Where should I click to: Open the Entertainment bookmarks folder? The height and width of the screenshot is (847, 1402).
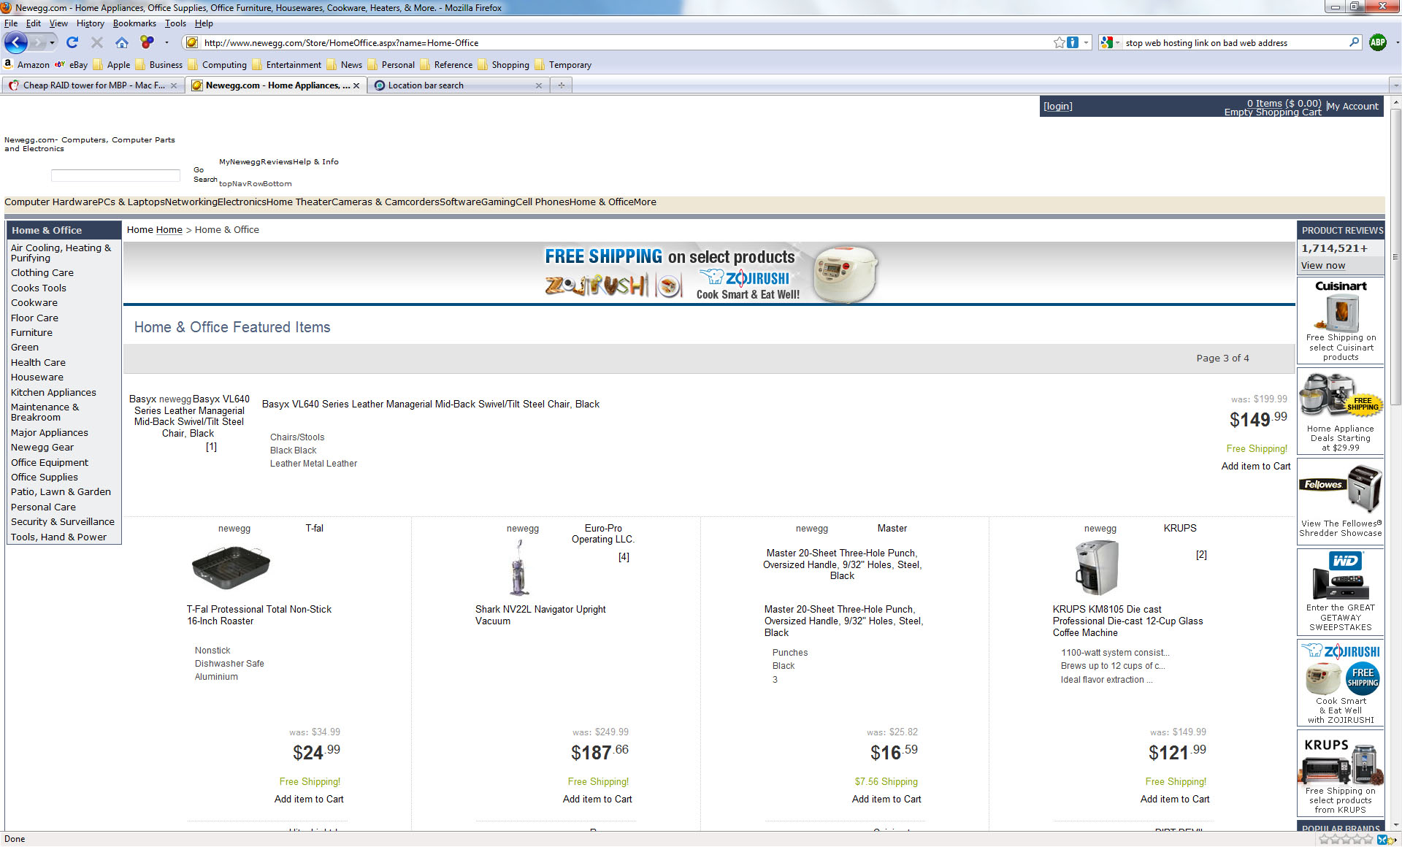[287, 64]
